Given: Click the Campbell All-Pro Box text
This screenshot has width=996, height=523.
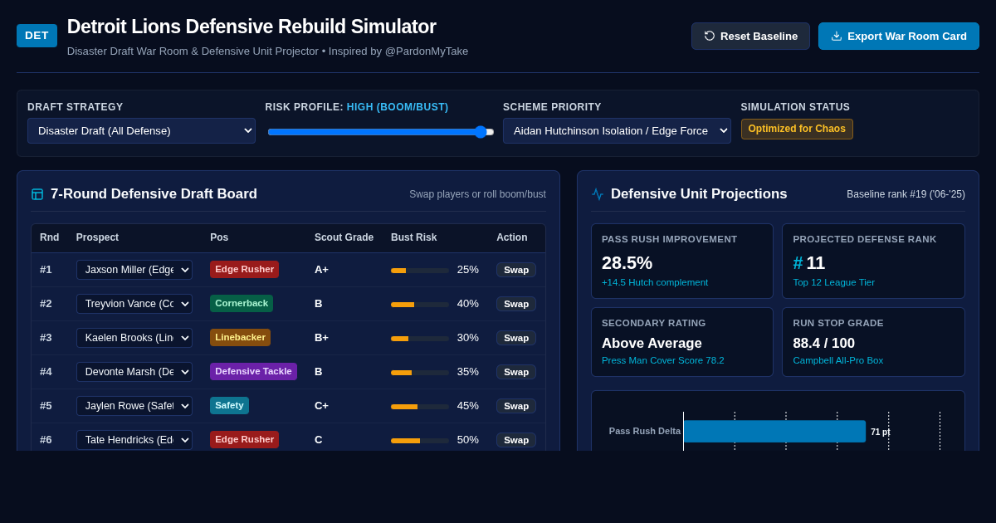Looking at the screenshot, I should 838,360.
